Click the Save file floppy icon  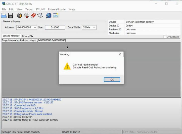(11, 16)
